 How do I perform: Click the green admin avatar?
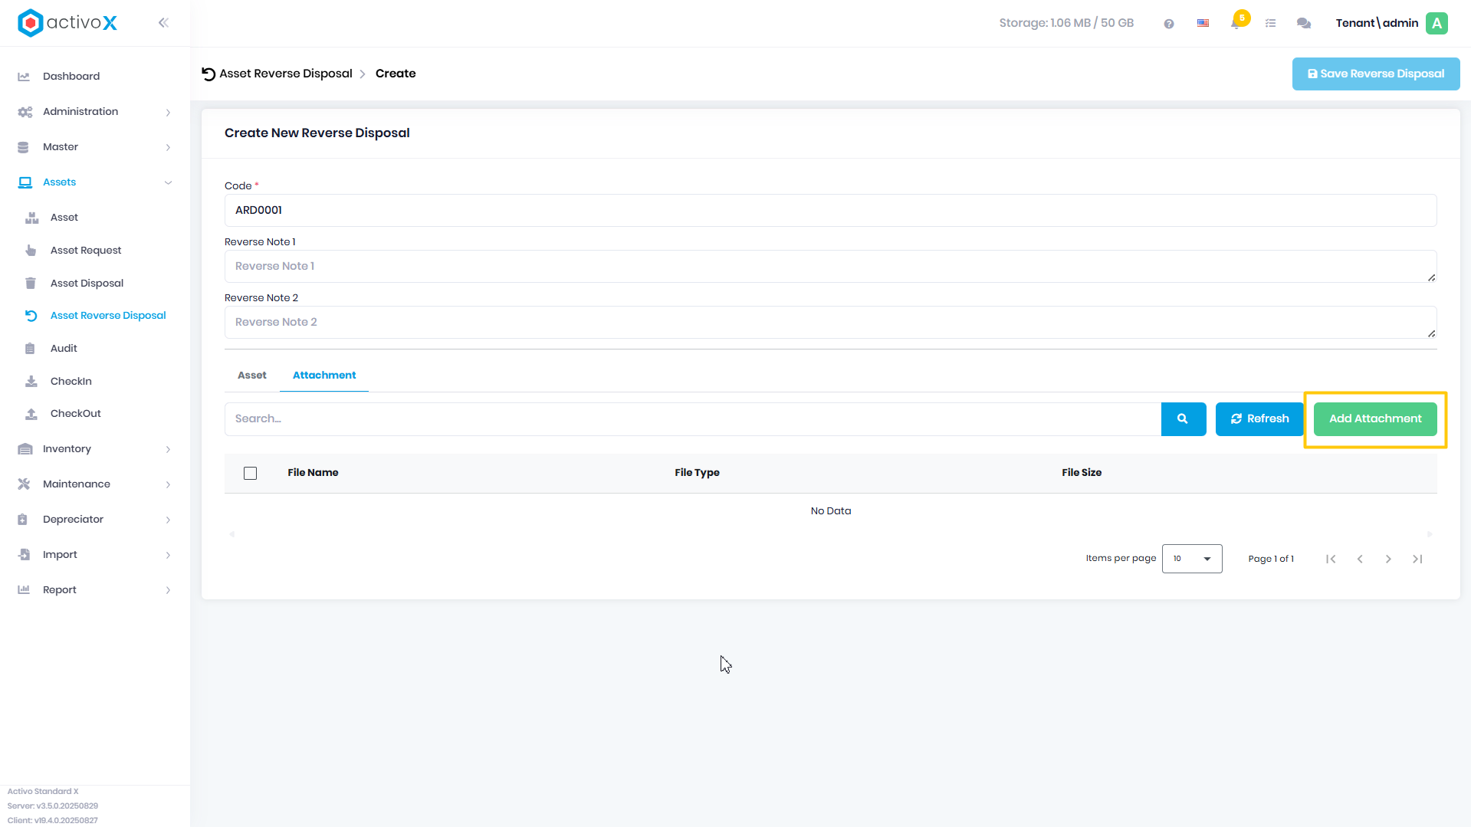(1437, 23)
